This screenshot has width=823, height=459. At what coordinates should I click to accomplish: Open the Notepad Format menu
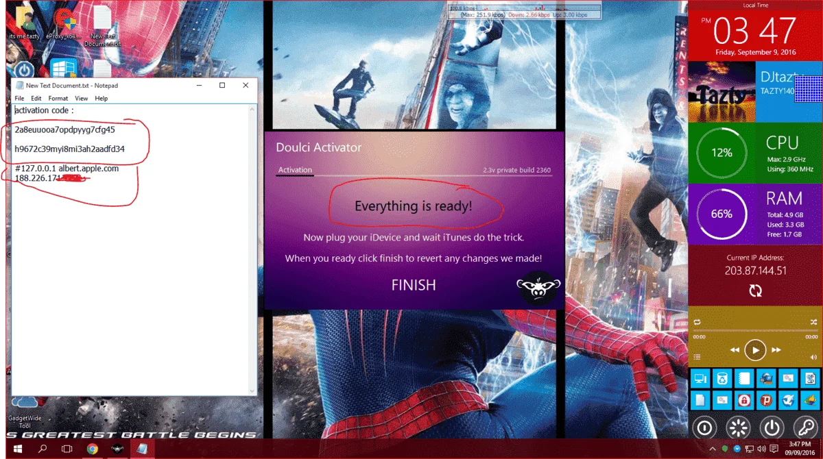58,99
